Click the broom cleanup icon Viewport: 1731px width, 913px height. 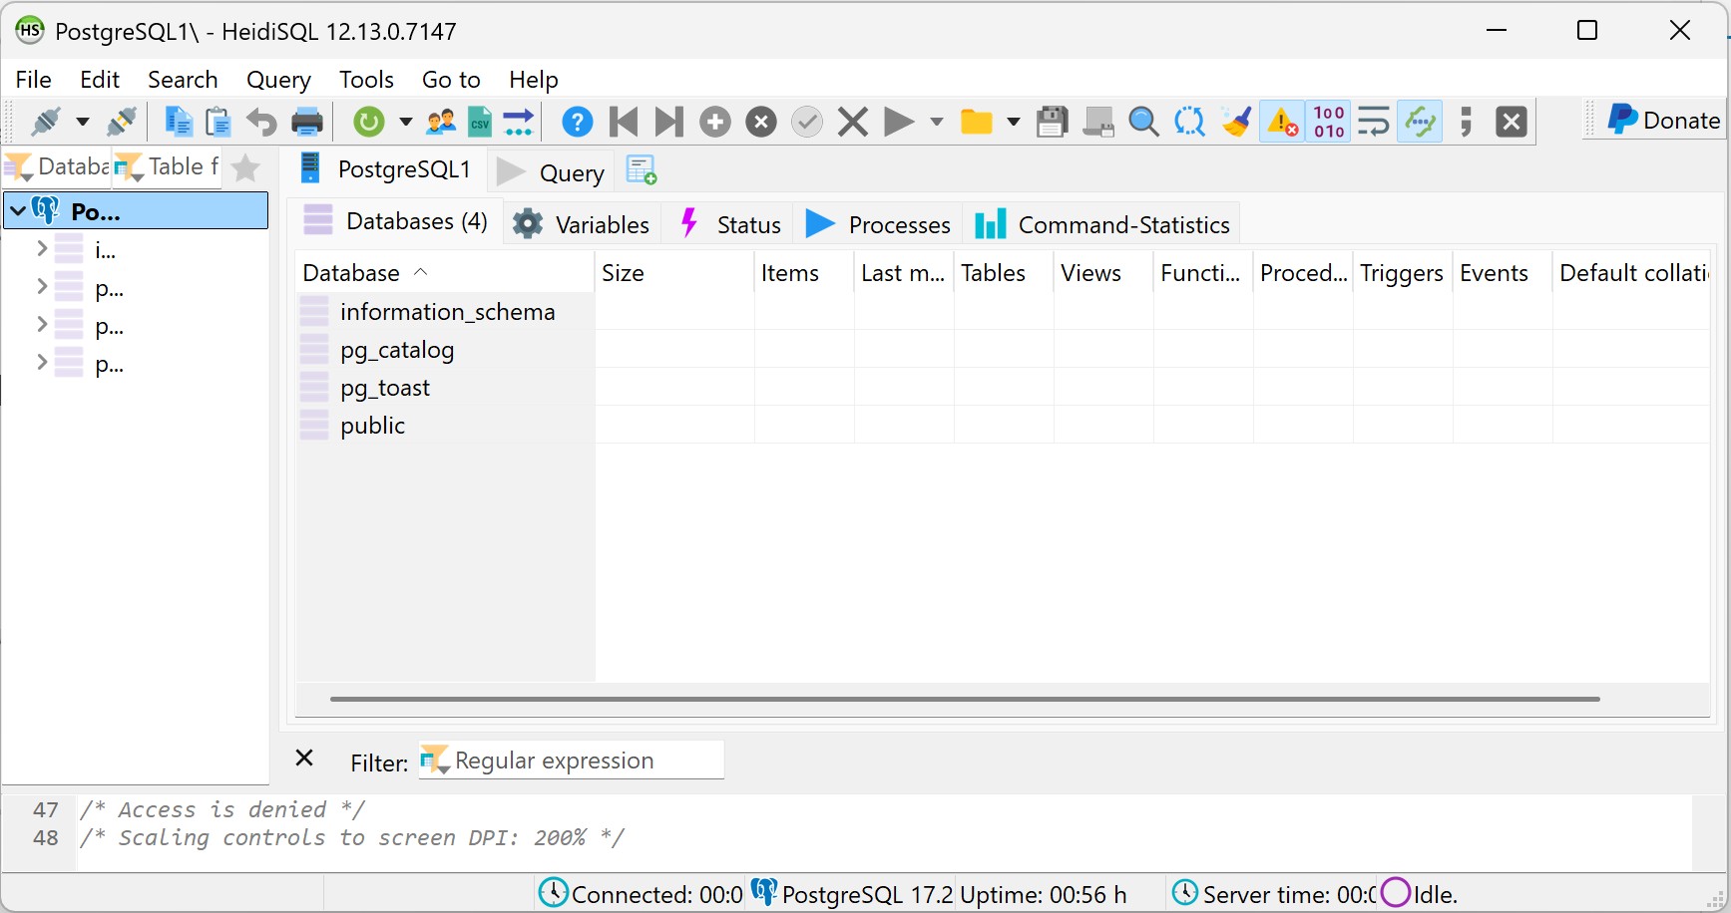[1236, 122]
